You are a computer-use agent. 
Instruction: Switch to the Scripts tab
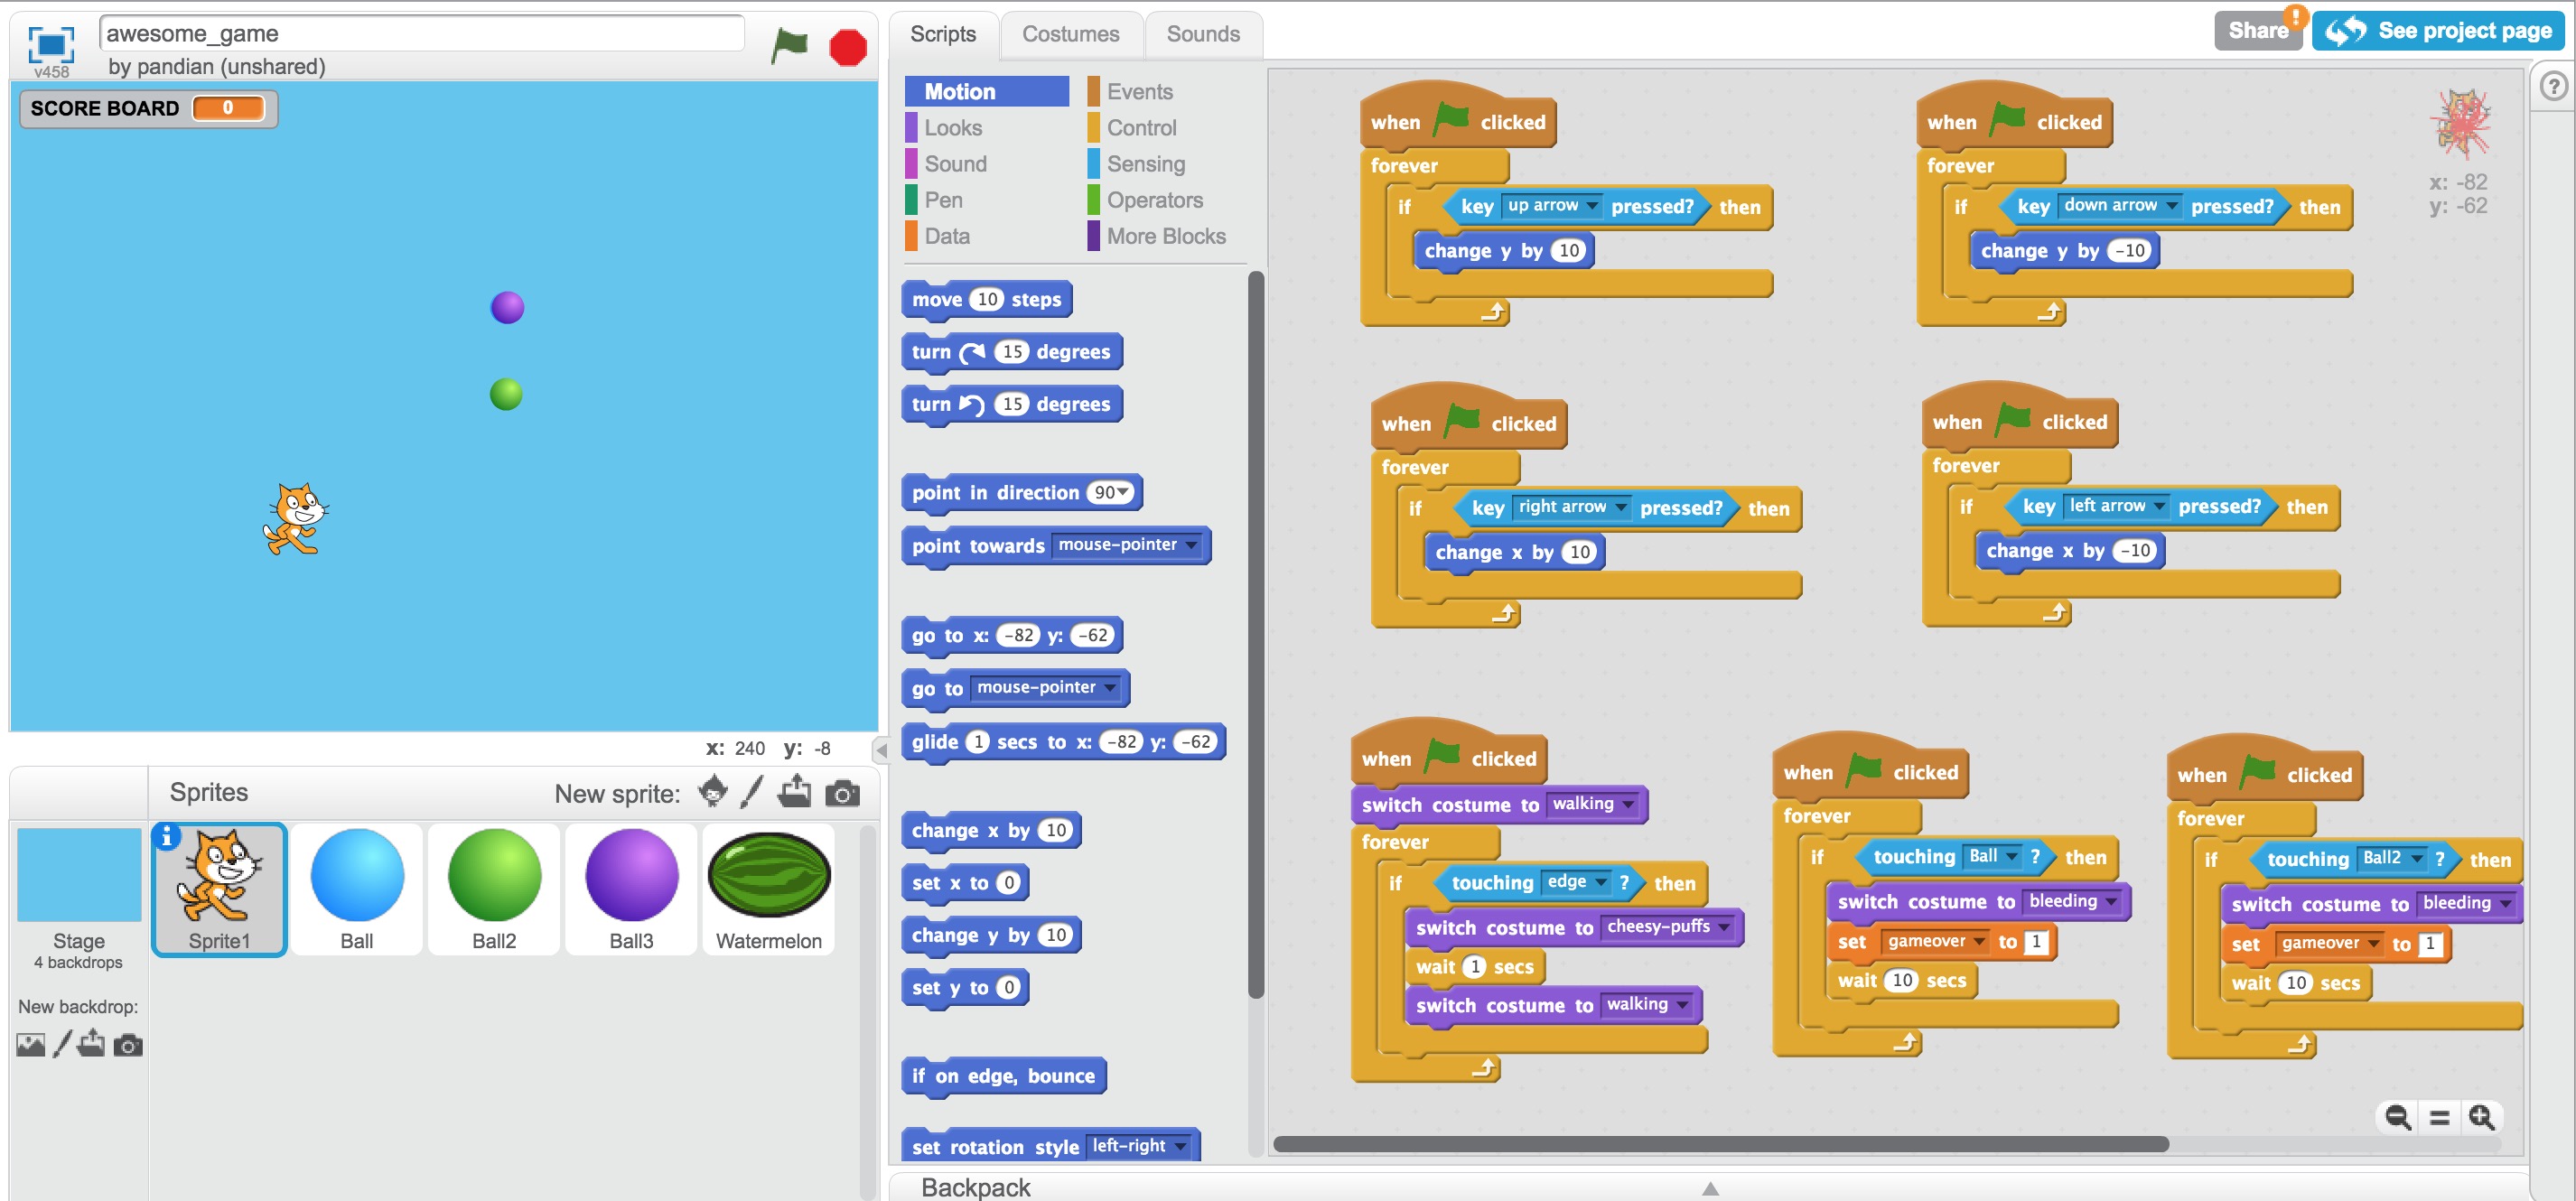click(x=942, y=34)
